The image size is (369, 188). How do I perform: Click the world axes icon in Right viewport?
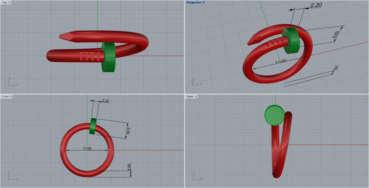point(197,176)
